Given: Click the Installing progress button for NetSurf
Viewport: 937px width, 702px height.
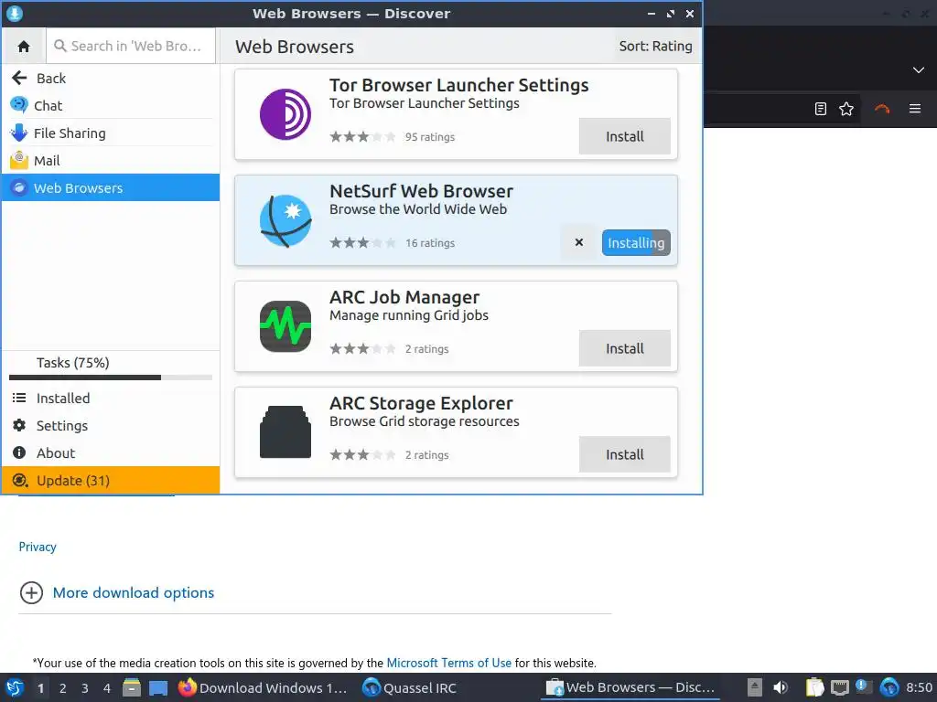Looking at the screenshot, I should [x=636, y=242].
